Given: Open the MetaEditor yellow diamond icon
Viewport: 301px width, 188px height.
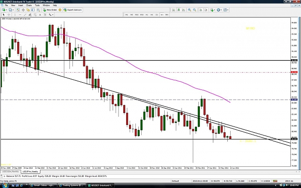Looking at the screenshot, I should point(60,10).
